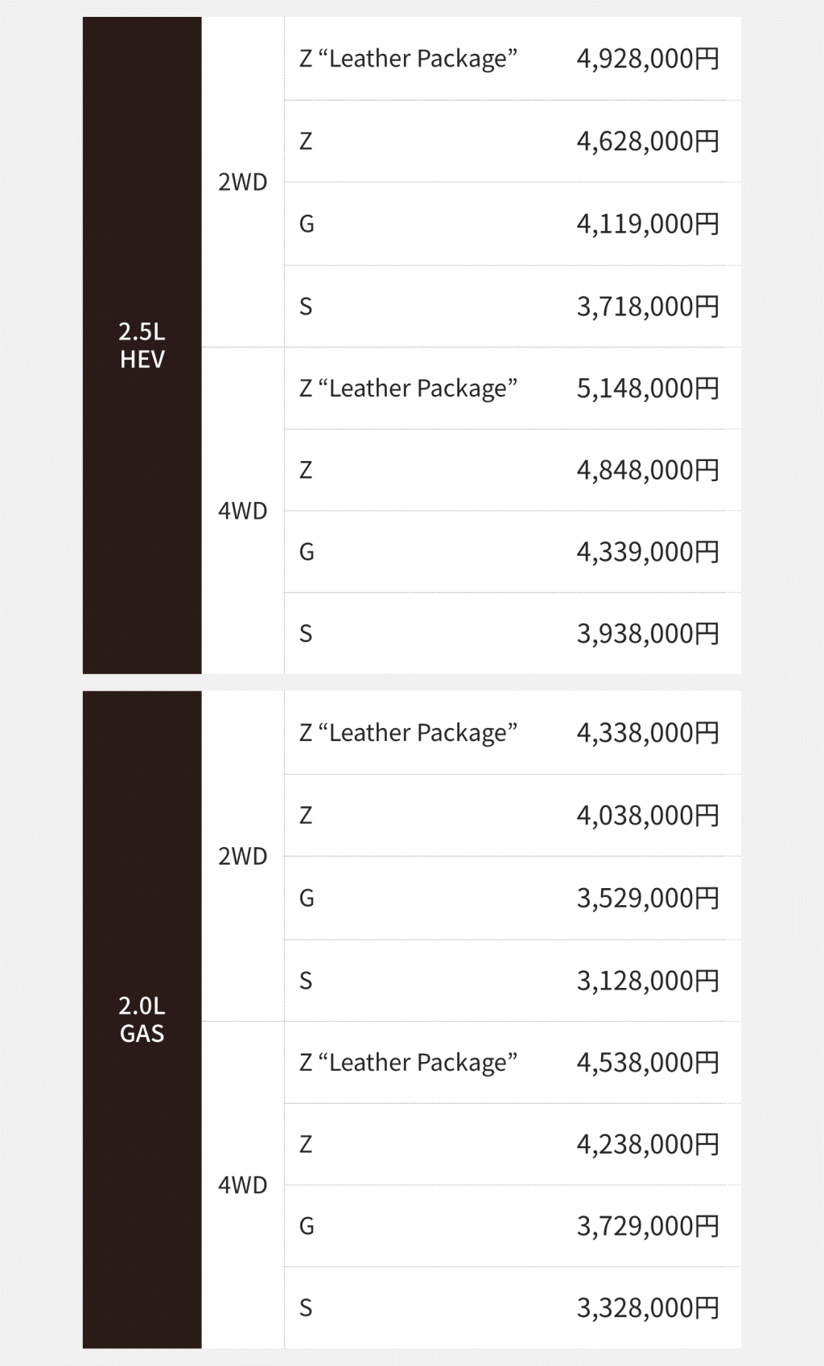The width and height of the screenshot is (824, 1366).
Task: Select the 2WD cell under 2.5L HEV
Action: (243, 182)
